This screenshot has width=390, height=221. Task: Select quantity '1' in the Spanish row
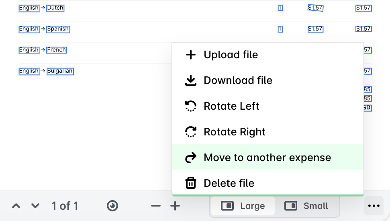pos(280,29)
